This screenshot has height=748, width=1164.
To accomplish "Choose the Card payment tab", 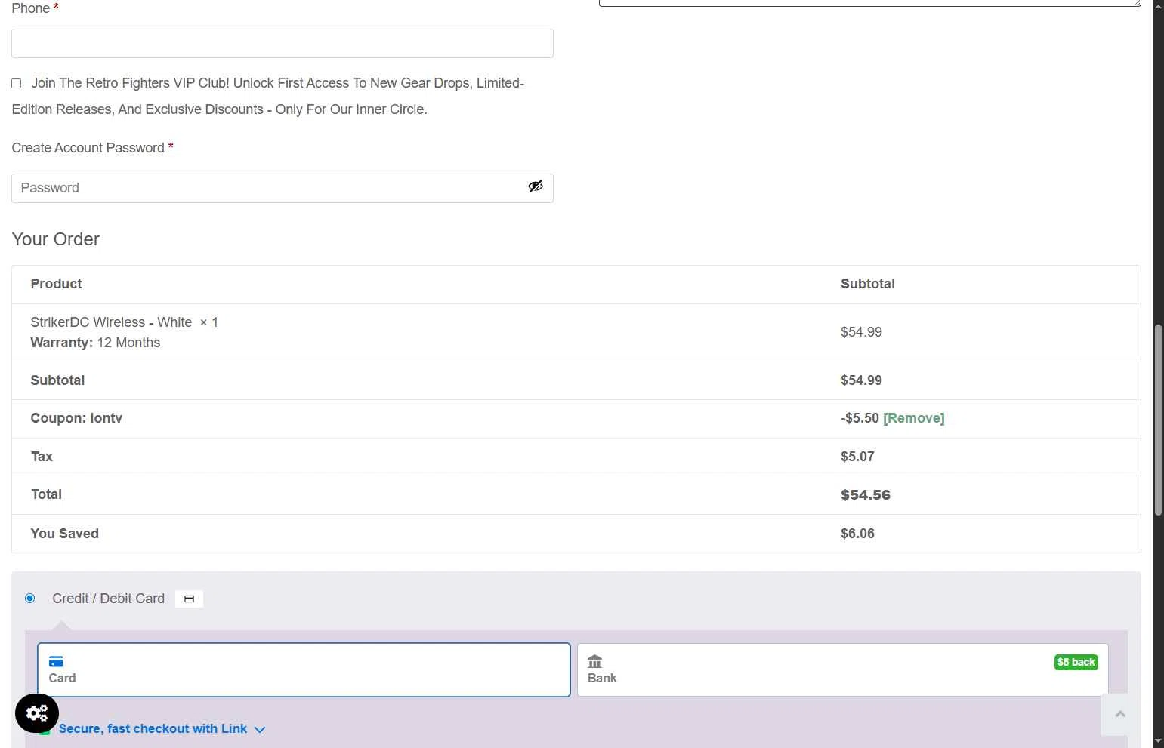I will (304, 670).
